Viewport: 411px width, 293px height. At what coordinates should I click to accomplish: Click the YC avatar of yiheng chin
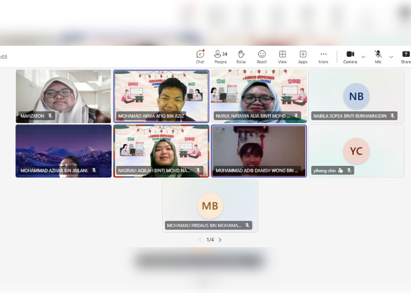point(356,151)
